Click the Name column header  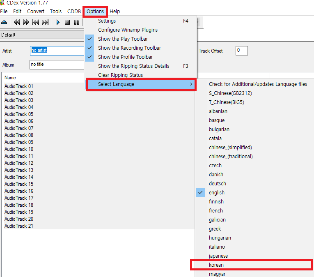[43, 78]
